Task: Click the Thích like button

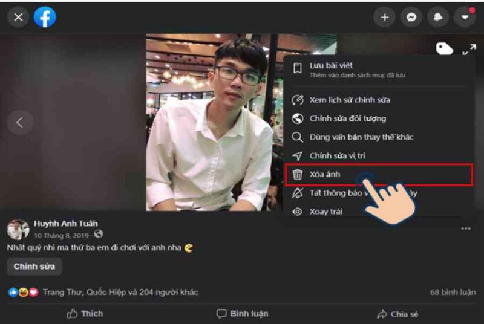Action: (x=85, y=314)
